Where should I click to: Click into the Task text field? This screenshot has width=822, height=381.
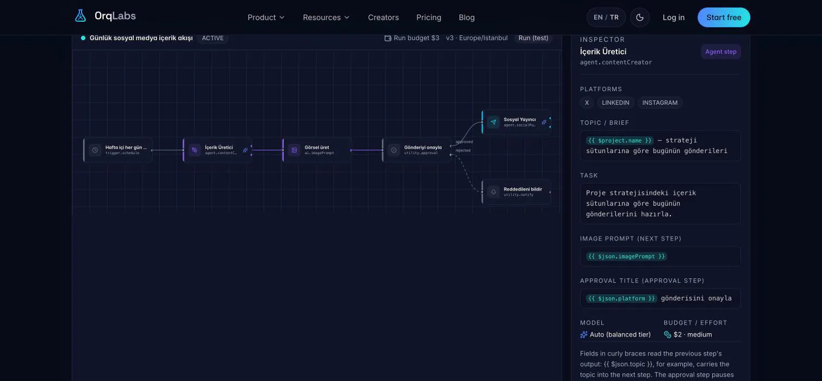(661, 204)
